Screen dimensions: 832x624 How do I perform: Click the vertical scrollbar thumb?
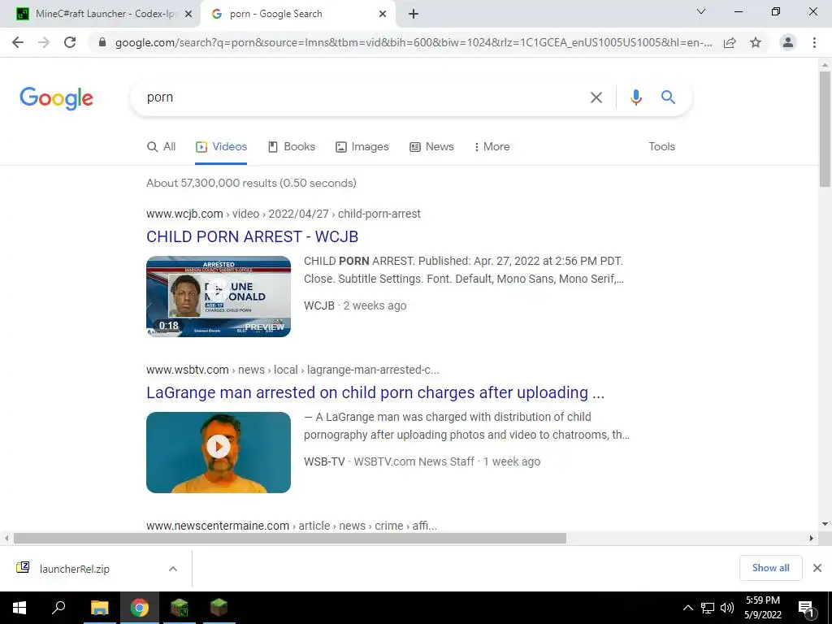point(825,129)
